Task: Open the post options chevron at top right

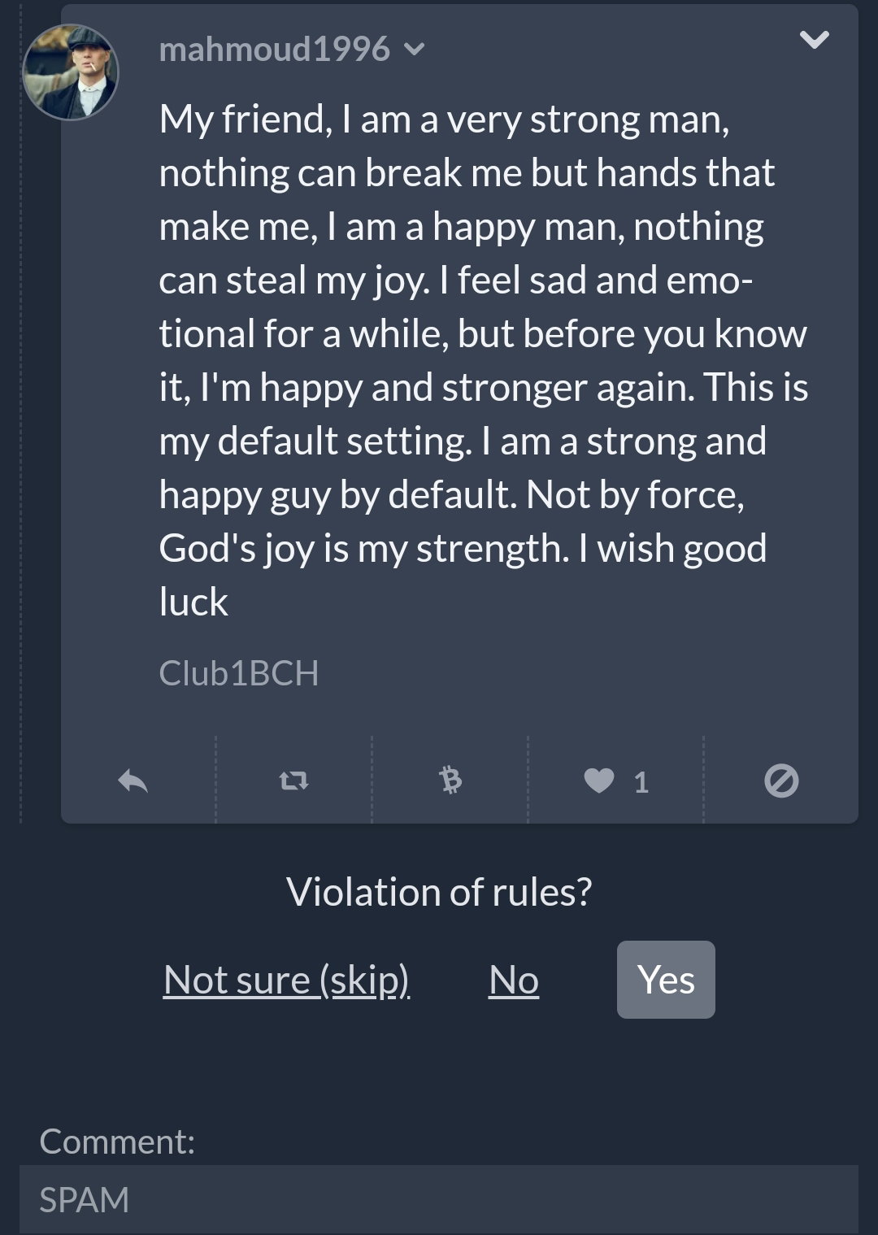Action: 814,39
